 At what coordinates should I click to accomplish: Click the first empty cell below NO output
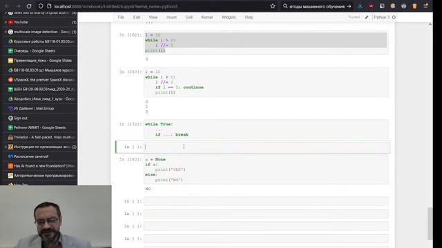click(266, 201)
